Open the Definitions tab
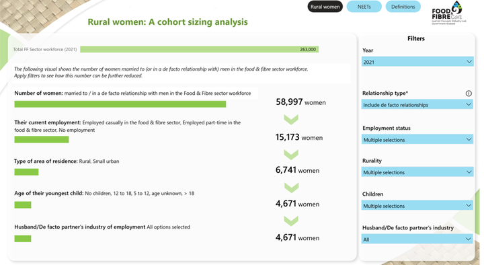The image size is (484, 265). coord(403,7)
